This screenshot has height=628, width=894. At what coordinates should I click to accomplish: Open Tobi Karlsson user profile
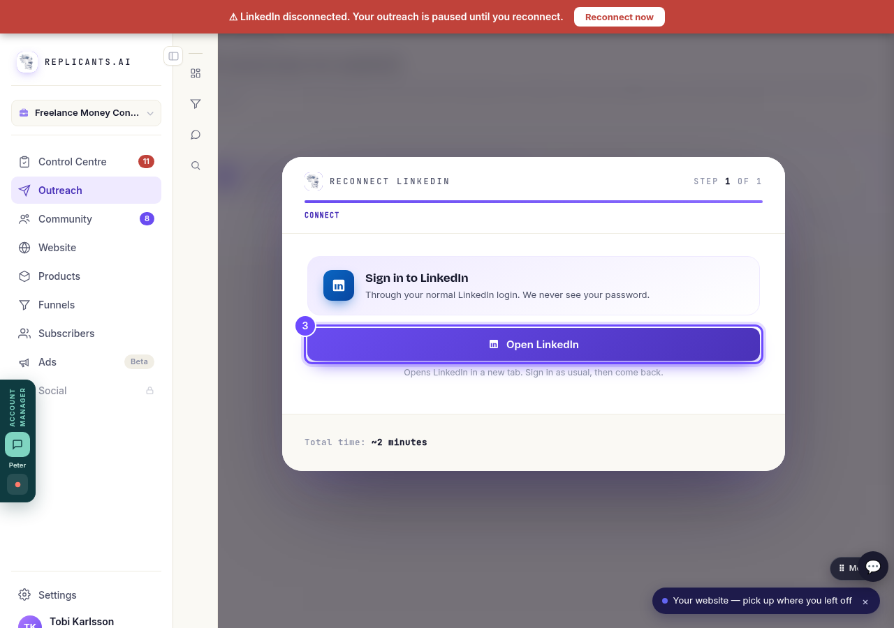point(86,621)
